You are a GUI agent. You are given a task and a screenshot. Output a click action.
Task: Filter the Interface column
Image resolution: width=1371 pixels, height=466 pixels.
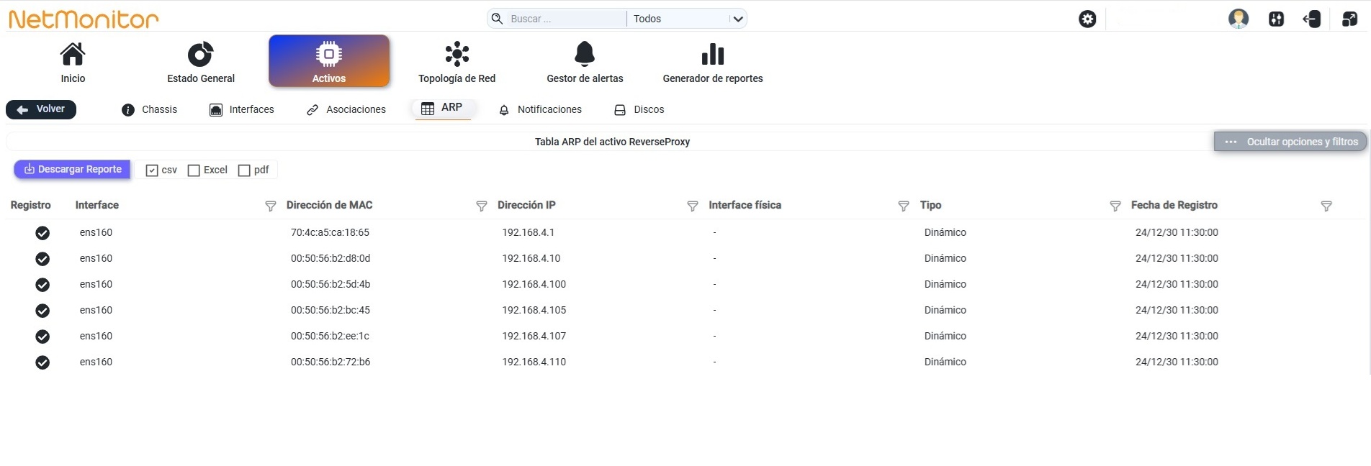(x=271, y=206)
